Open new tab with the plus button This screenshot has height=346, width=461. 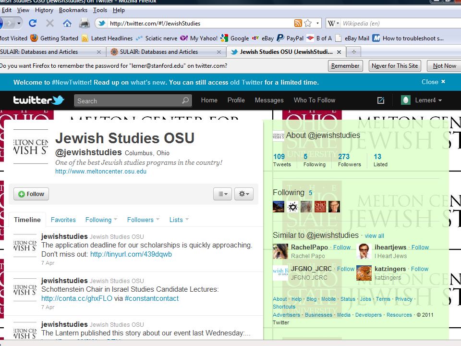[354, 52]
